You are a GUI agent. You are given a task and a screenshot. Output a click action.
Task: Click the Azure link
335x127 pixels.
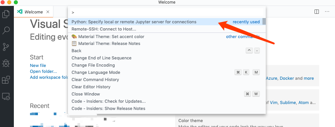click(x=272, y=78)
